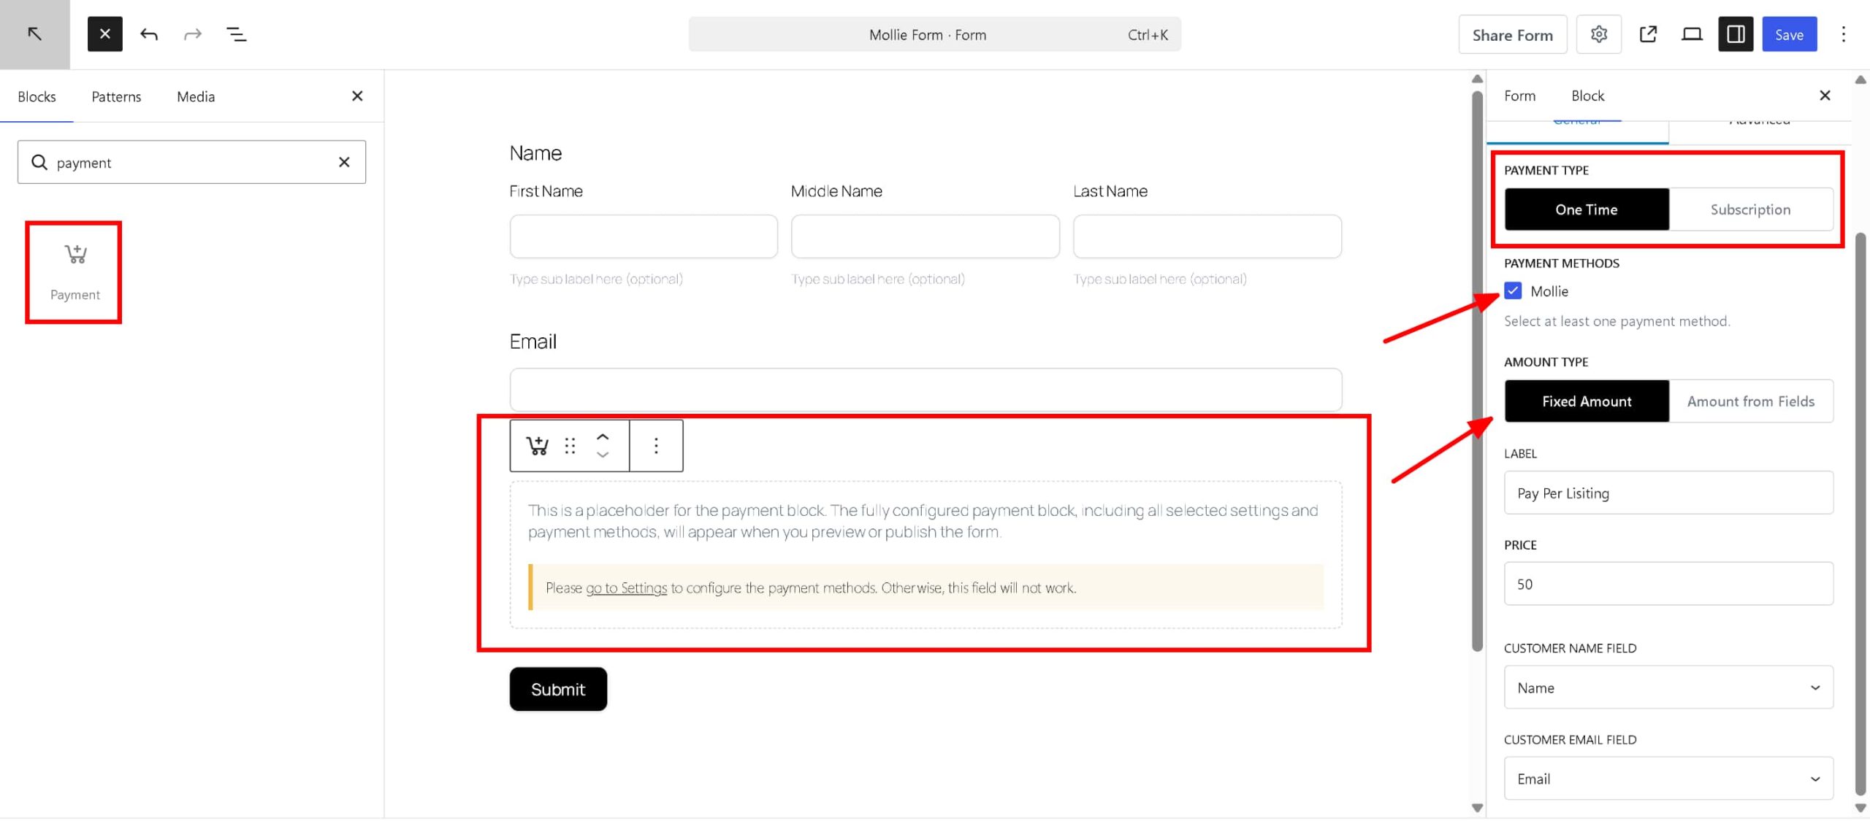Close the block inserter panel

tap(357, 96)
